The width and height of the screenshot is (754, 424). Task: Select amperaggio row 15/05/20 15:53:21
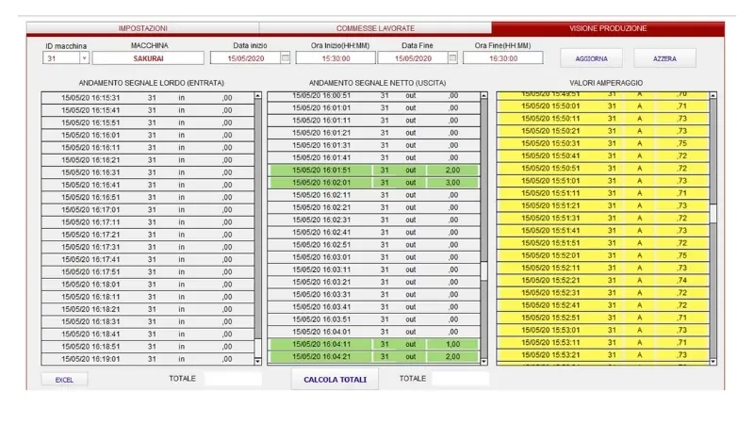click(603, 355)
